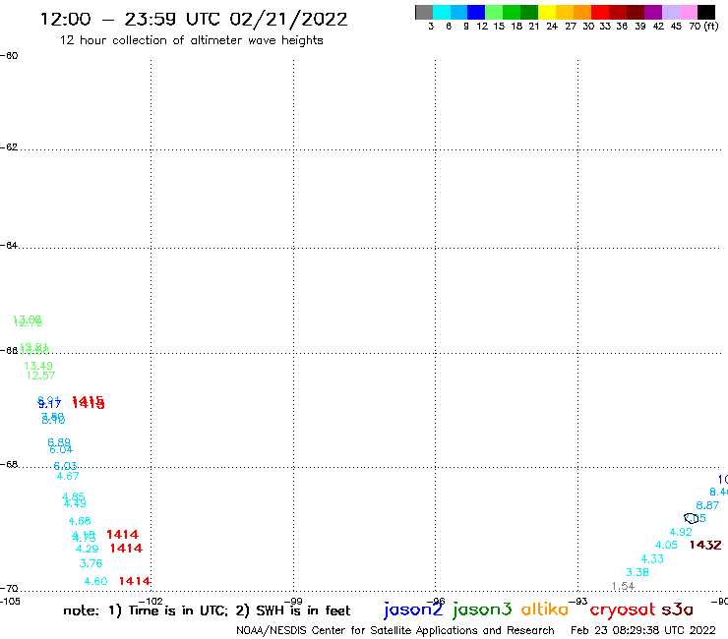The height and width of the screenshot is (639, 728).
Task: Select the '3.76' wave height reading
Action: [x=91, y=563]
